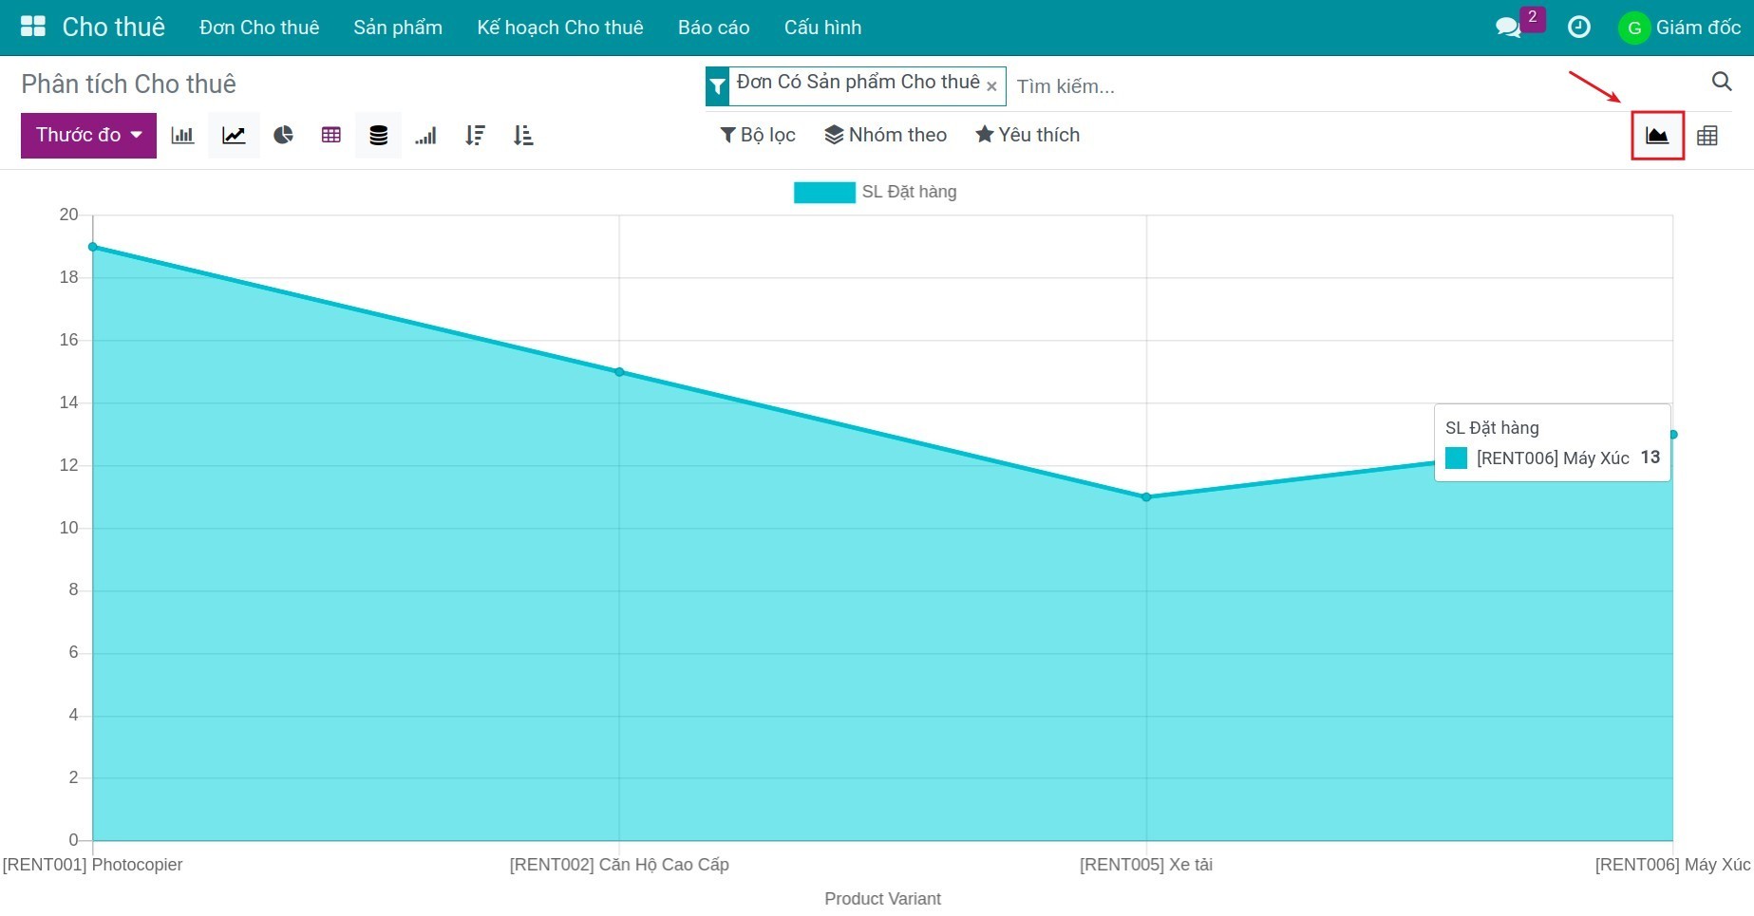Screen dimensions: 1754x916
Task: Click the Cho thuê app title
Action: click(114, 27)
